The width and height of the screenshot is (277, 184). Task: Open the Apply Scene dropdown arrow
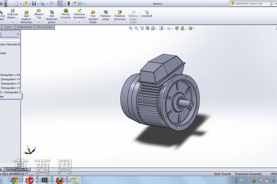[x=186, y=28]
